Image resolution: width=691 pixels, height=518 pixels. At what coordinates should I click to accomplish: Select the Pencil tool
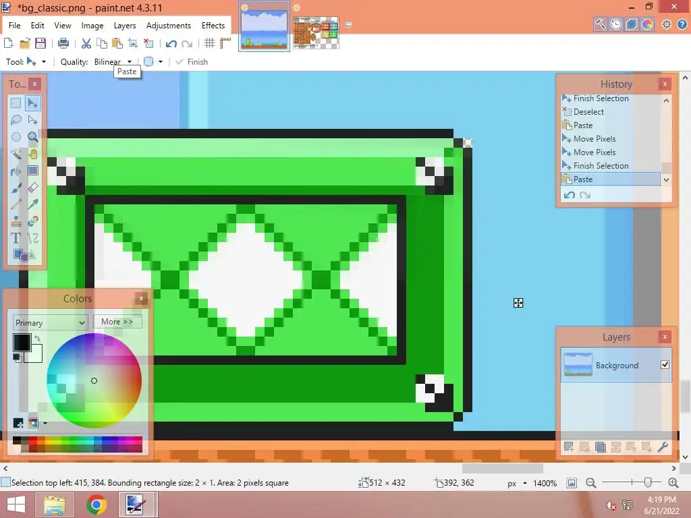(x=16, y=204)
